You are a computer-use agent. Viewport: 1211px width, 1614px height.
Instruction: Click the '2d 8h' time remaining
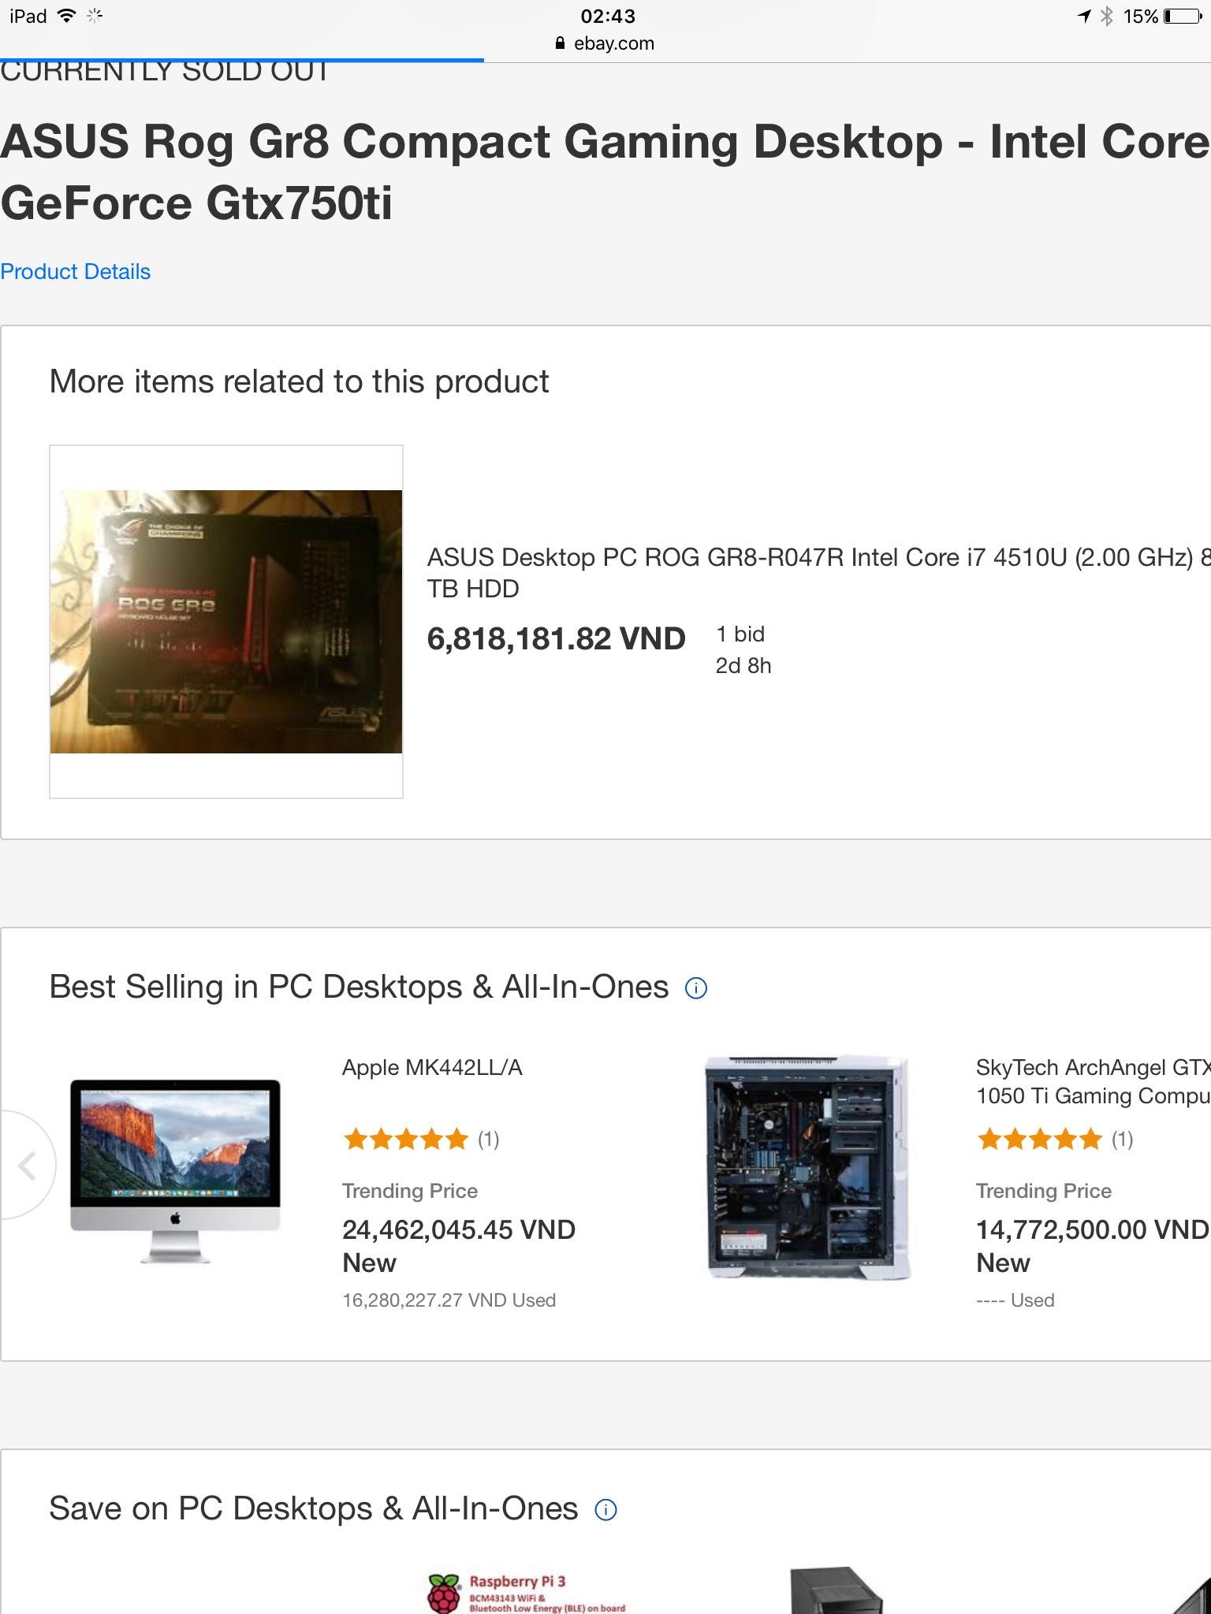pos(743,666)
